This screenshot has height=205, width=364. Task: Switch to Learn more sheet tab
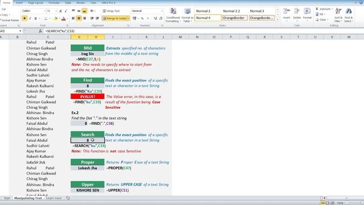54,198
